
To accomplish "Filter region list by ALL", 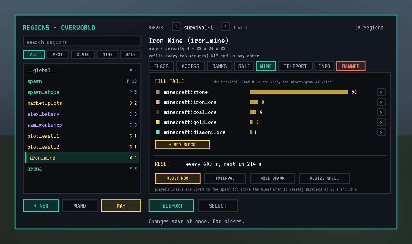I will coord(34,55).
